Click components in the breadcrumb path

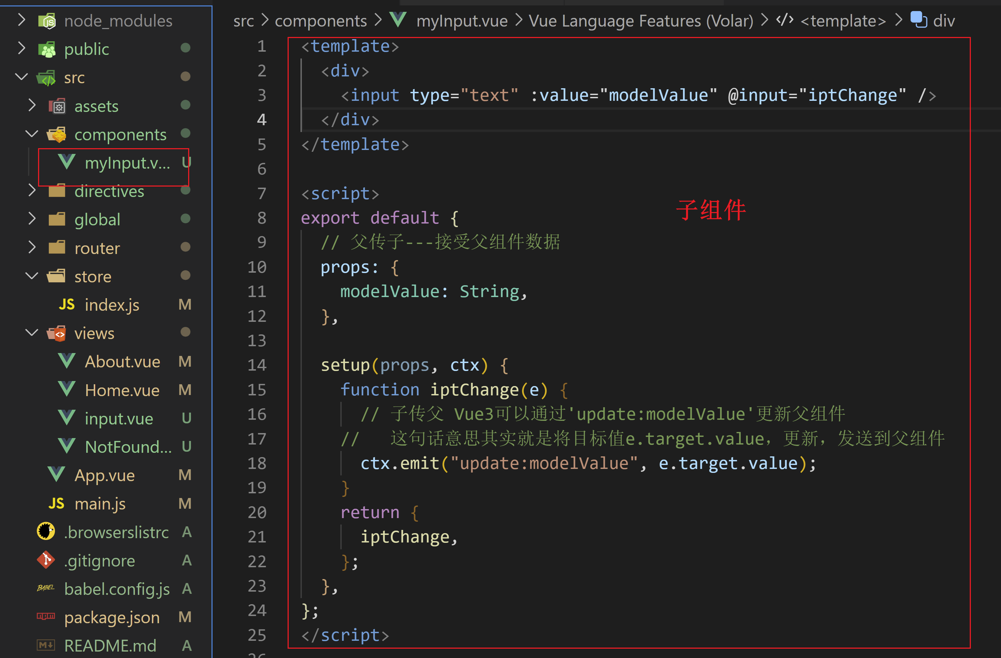click(x=321, y=20)
